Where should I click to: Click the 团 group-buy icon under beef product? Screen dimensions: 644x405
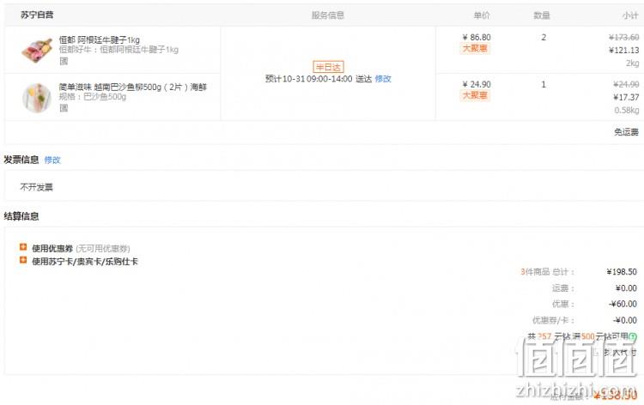[64, 61]
